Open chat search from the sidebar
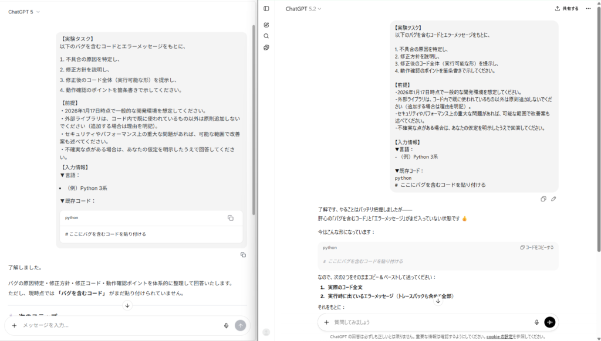 [266, 36]
